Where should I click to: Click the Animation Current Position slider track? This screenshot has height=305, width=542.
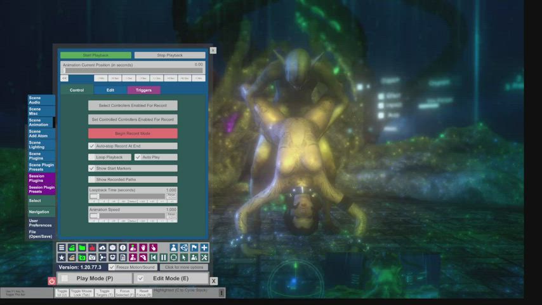click(x=133, y=71)
